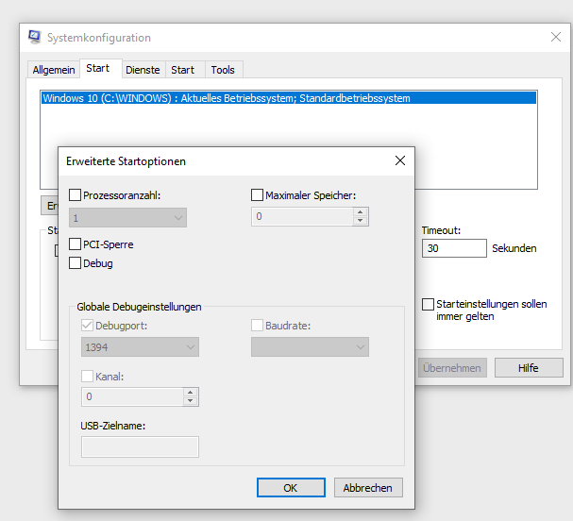The height and width of the screenshot is (521, 573).
Task: Check Starteinstellungen sollen immer gelten
Action: 428,304
